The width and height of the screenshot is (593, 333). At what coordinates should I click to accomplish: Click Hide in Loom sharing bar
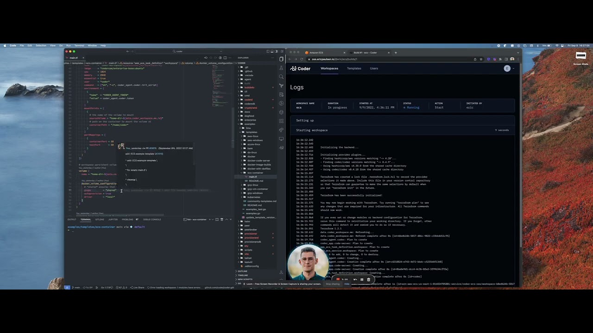pyautogui.click(x=347, y=284)
